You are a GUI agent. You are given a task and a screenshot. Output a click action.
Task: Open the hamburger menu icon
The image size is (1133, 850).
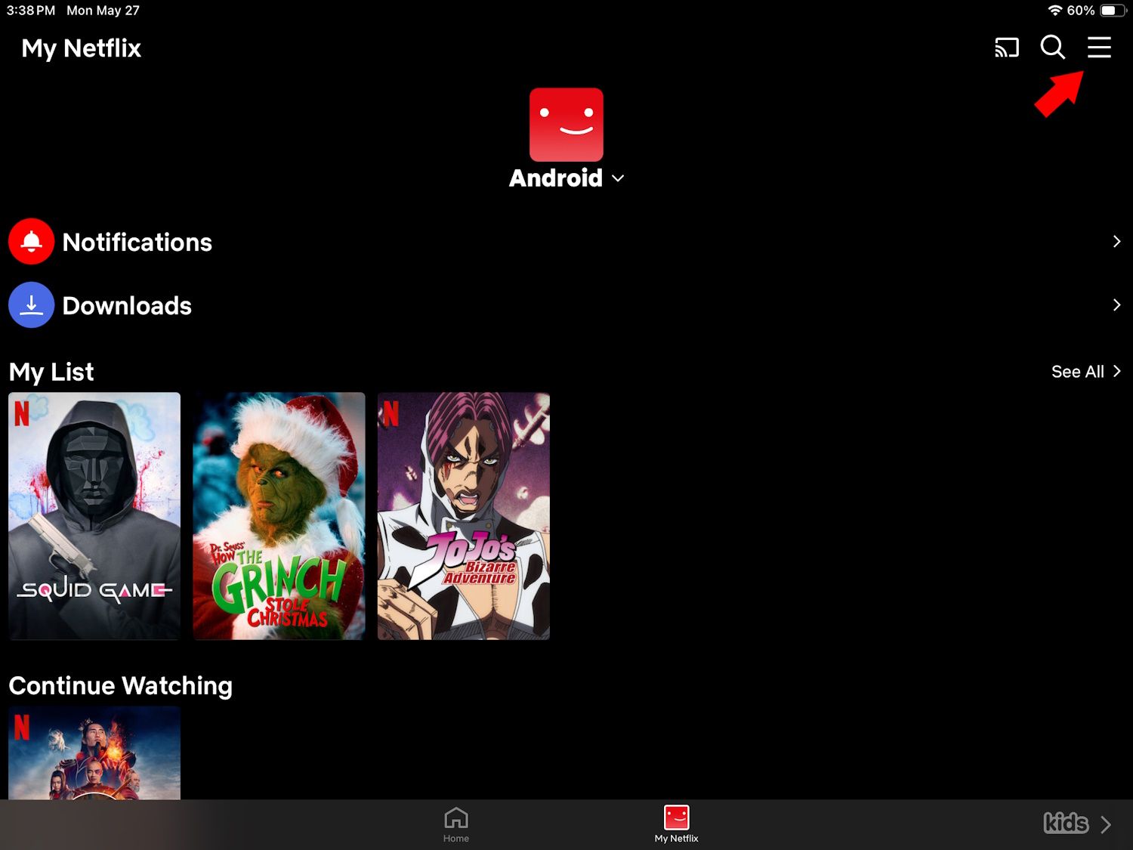1099,47
